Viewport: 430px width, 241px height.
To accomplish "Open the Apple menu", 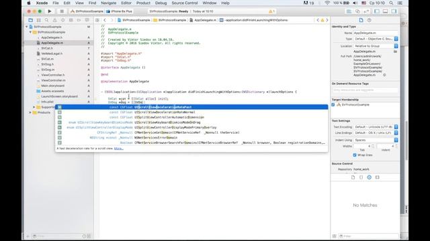I will (28, 3).
